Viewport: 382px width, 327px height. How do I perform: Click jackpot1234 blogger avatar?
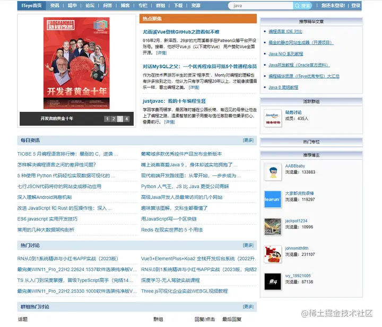(273, 227)
